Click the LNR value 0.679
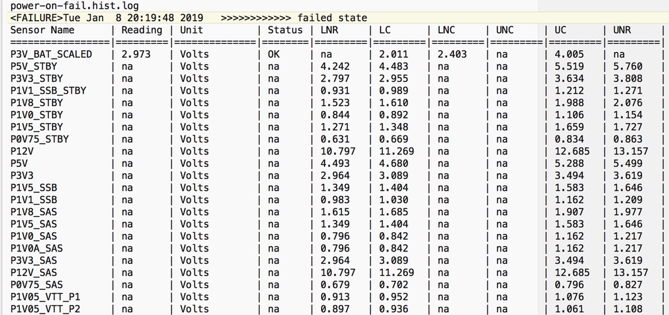 (x=335, y=284)
